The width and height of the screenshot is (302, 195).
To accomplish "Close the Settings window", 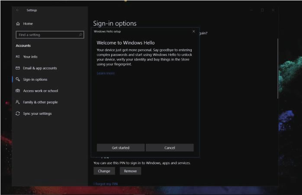I will pos(273,10).
